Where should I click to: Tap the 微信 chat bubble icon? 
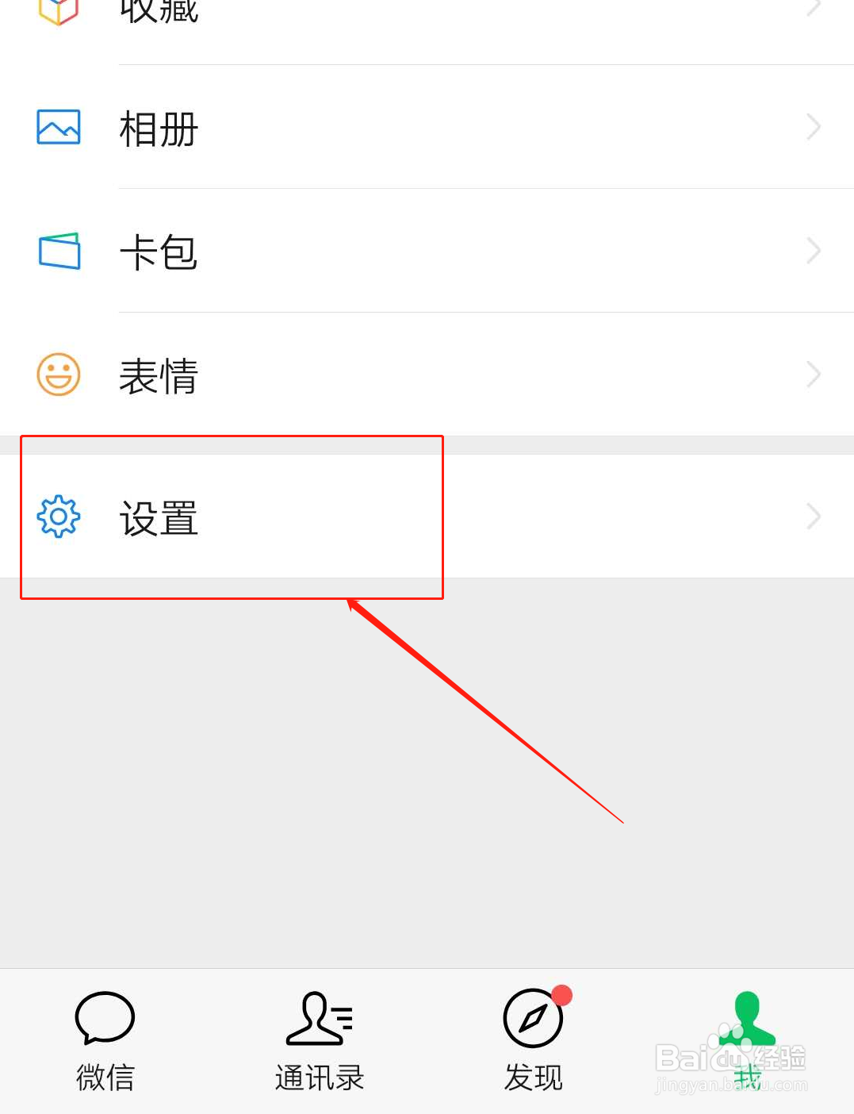pos(105,1018)
